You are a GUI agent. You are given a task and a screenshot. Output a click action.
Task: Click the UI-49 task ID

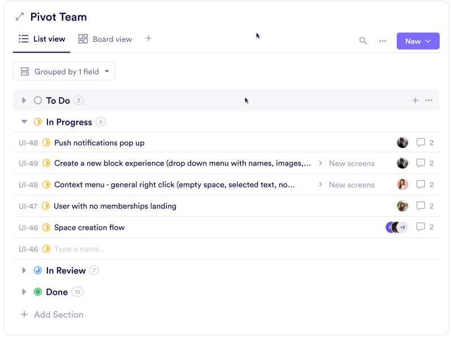[28, 163]
